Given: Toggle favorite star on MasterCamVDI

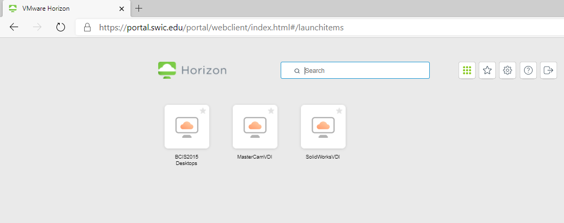Looking at the screenshot, I should point(271,111).
